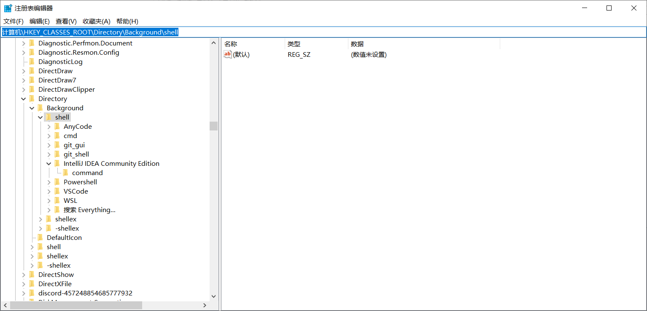
Task: Select the Directory key label
Action: (x=53, y=99)
